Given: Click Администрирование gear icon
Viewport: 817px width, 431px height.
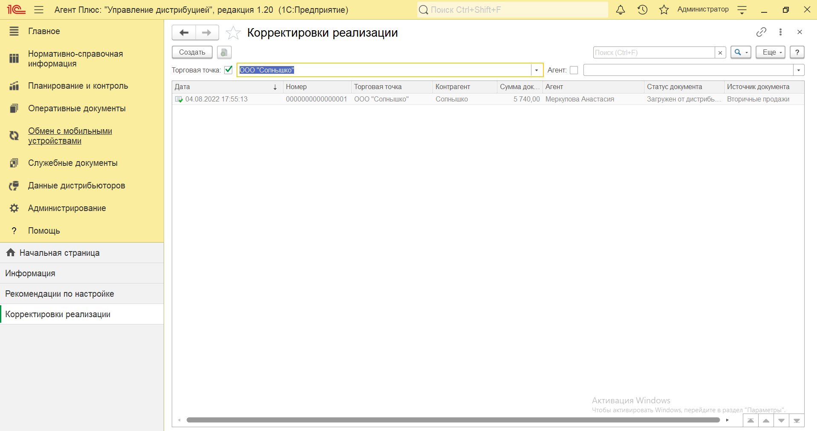Looking at the screenshot, I should click(x=14, y=208).
